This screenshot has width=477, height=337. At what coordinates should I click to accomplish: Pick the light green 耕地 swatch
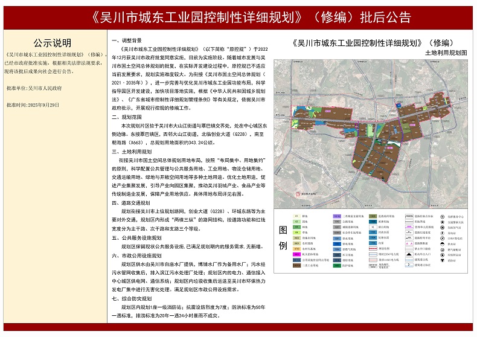(x=296, y=217)
